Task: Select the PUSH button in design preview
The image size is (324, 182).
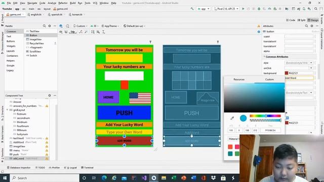Action: click(x=124, y=113)
